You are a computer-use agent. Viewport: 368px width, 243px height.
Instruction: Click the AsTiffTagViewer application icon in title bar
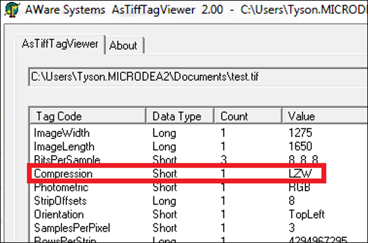(x=12, y=9)
